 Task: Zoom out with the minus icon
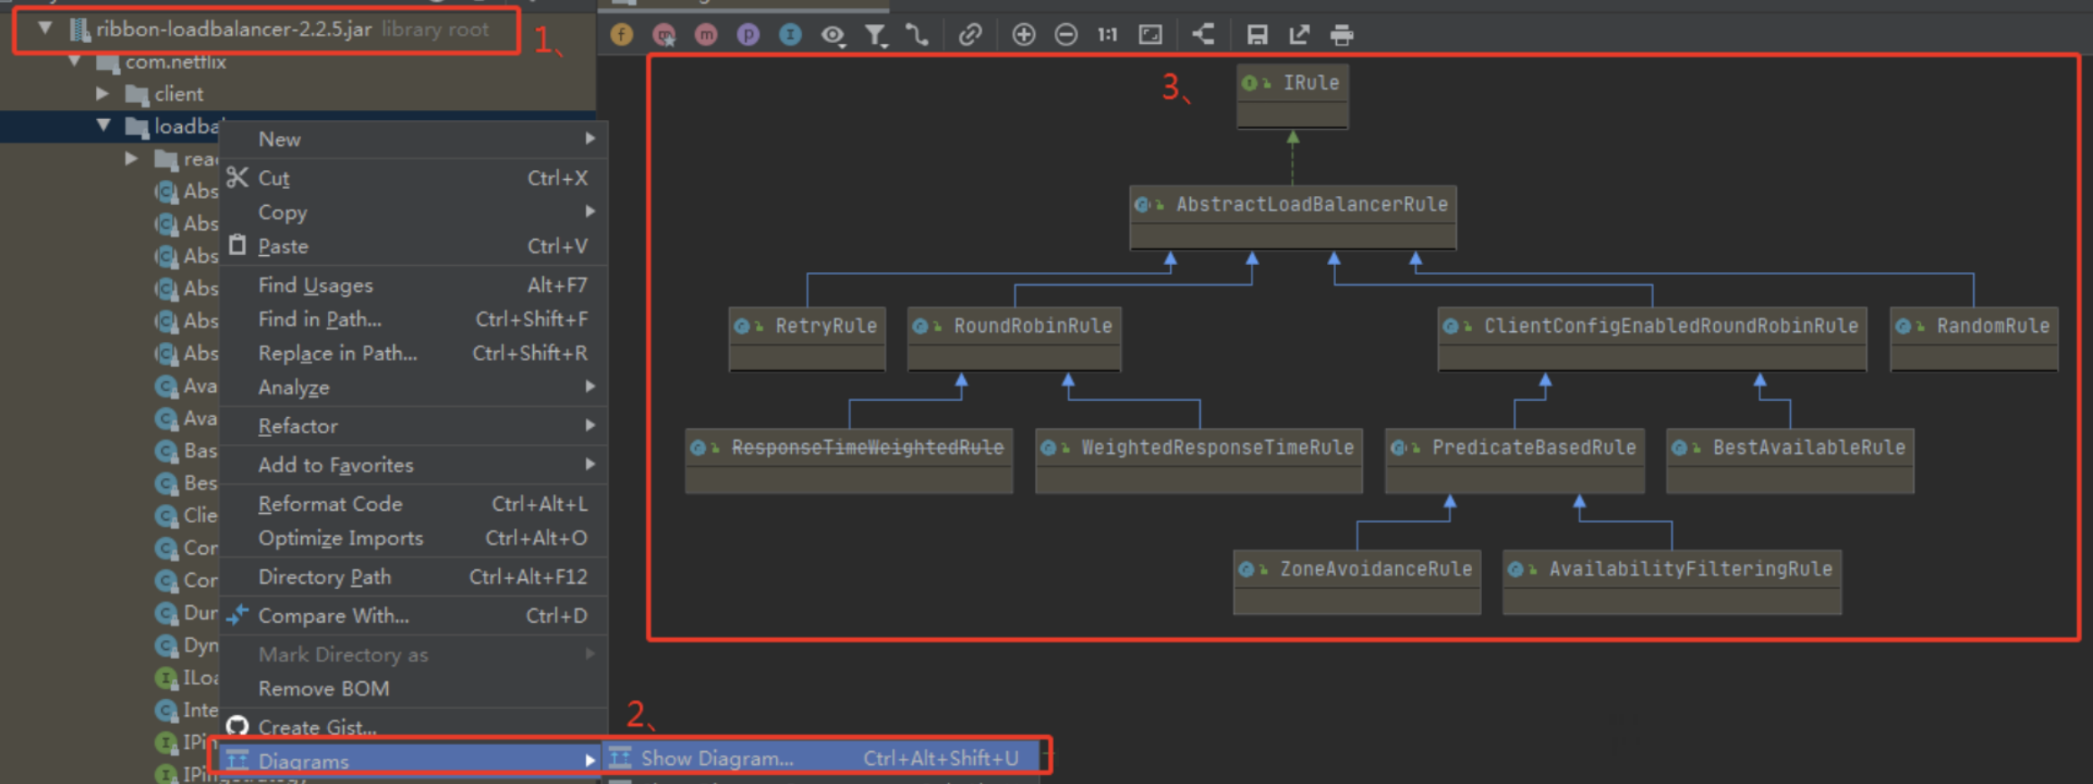tap(1065, 35)
